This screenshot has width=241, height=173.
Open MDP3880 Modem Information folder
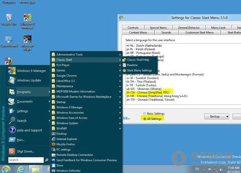pos(86,91)
